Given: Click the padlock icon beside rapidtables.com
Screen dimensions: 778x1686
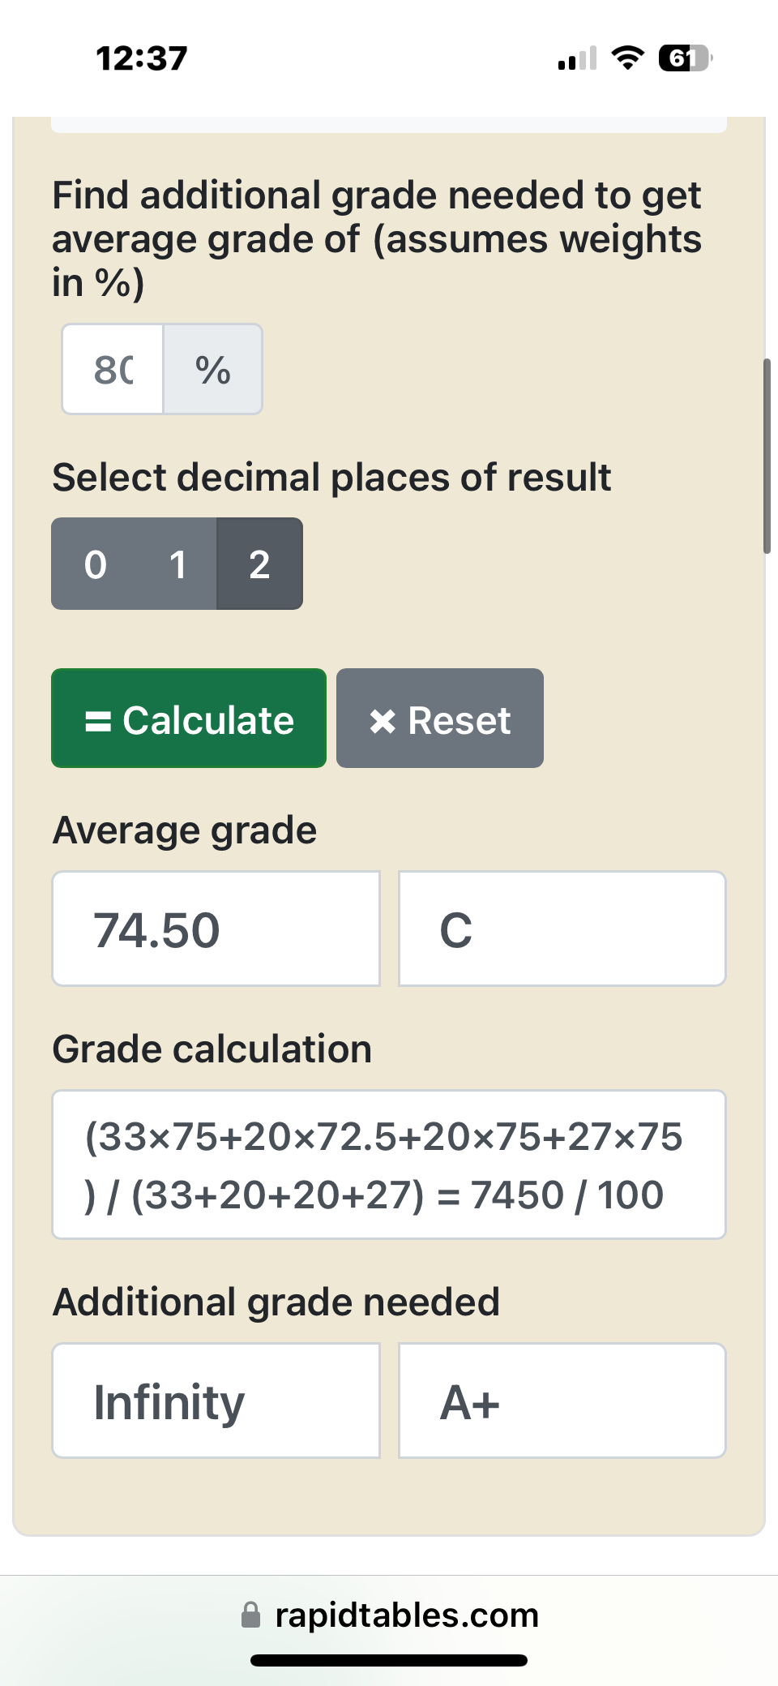Looking at the screenshot, I should 251,1615.
